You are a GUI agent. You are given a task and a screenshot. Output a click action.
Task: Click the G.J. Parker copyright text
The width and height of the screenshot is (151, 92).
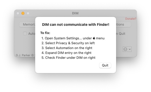25,55
